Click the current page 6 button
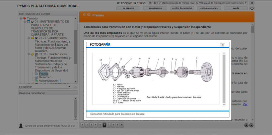 point(104,125)
